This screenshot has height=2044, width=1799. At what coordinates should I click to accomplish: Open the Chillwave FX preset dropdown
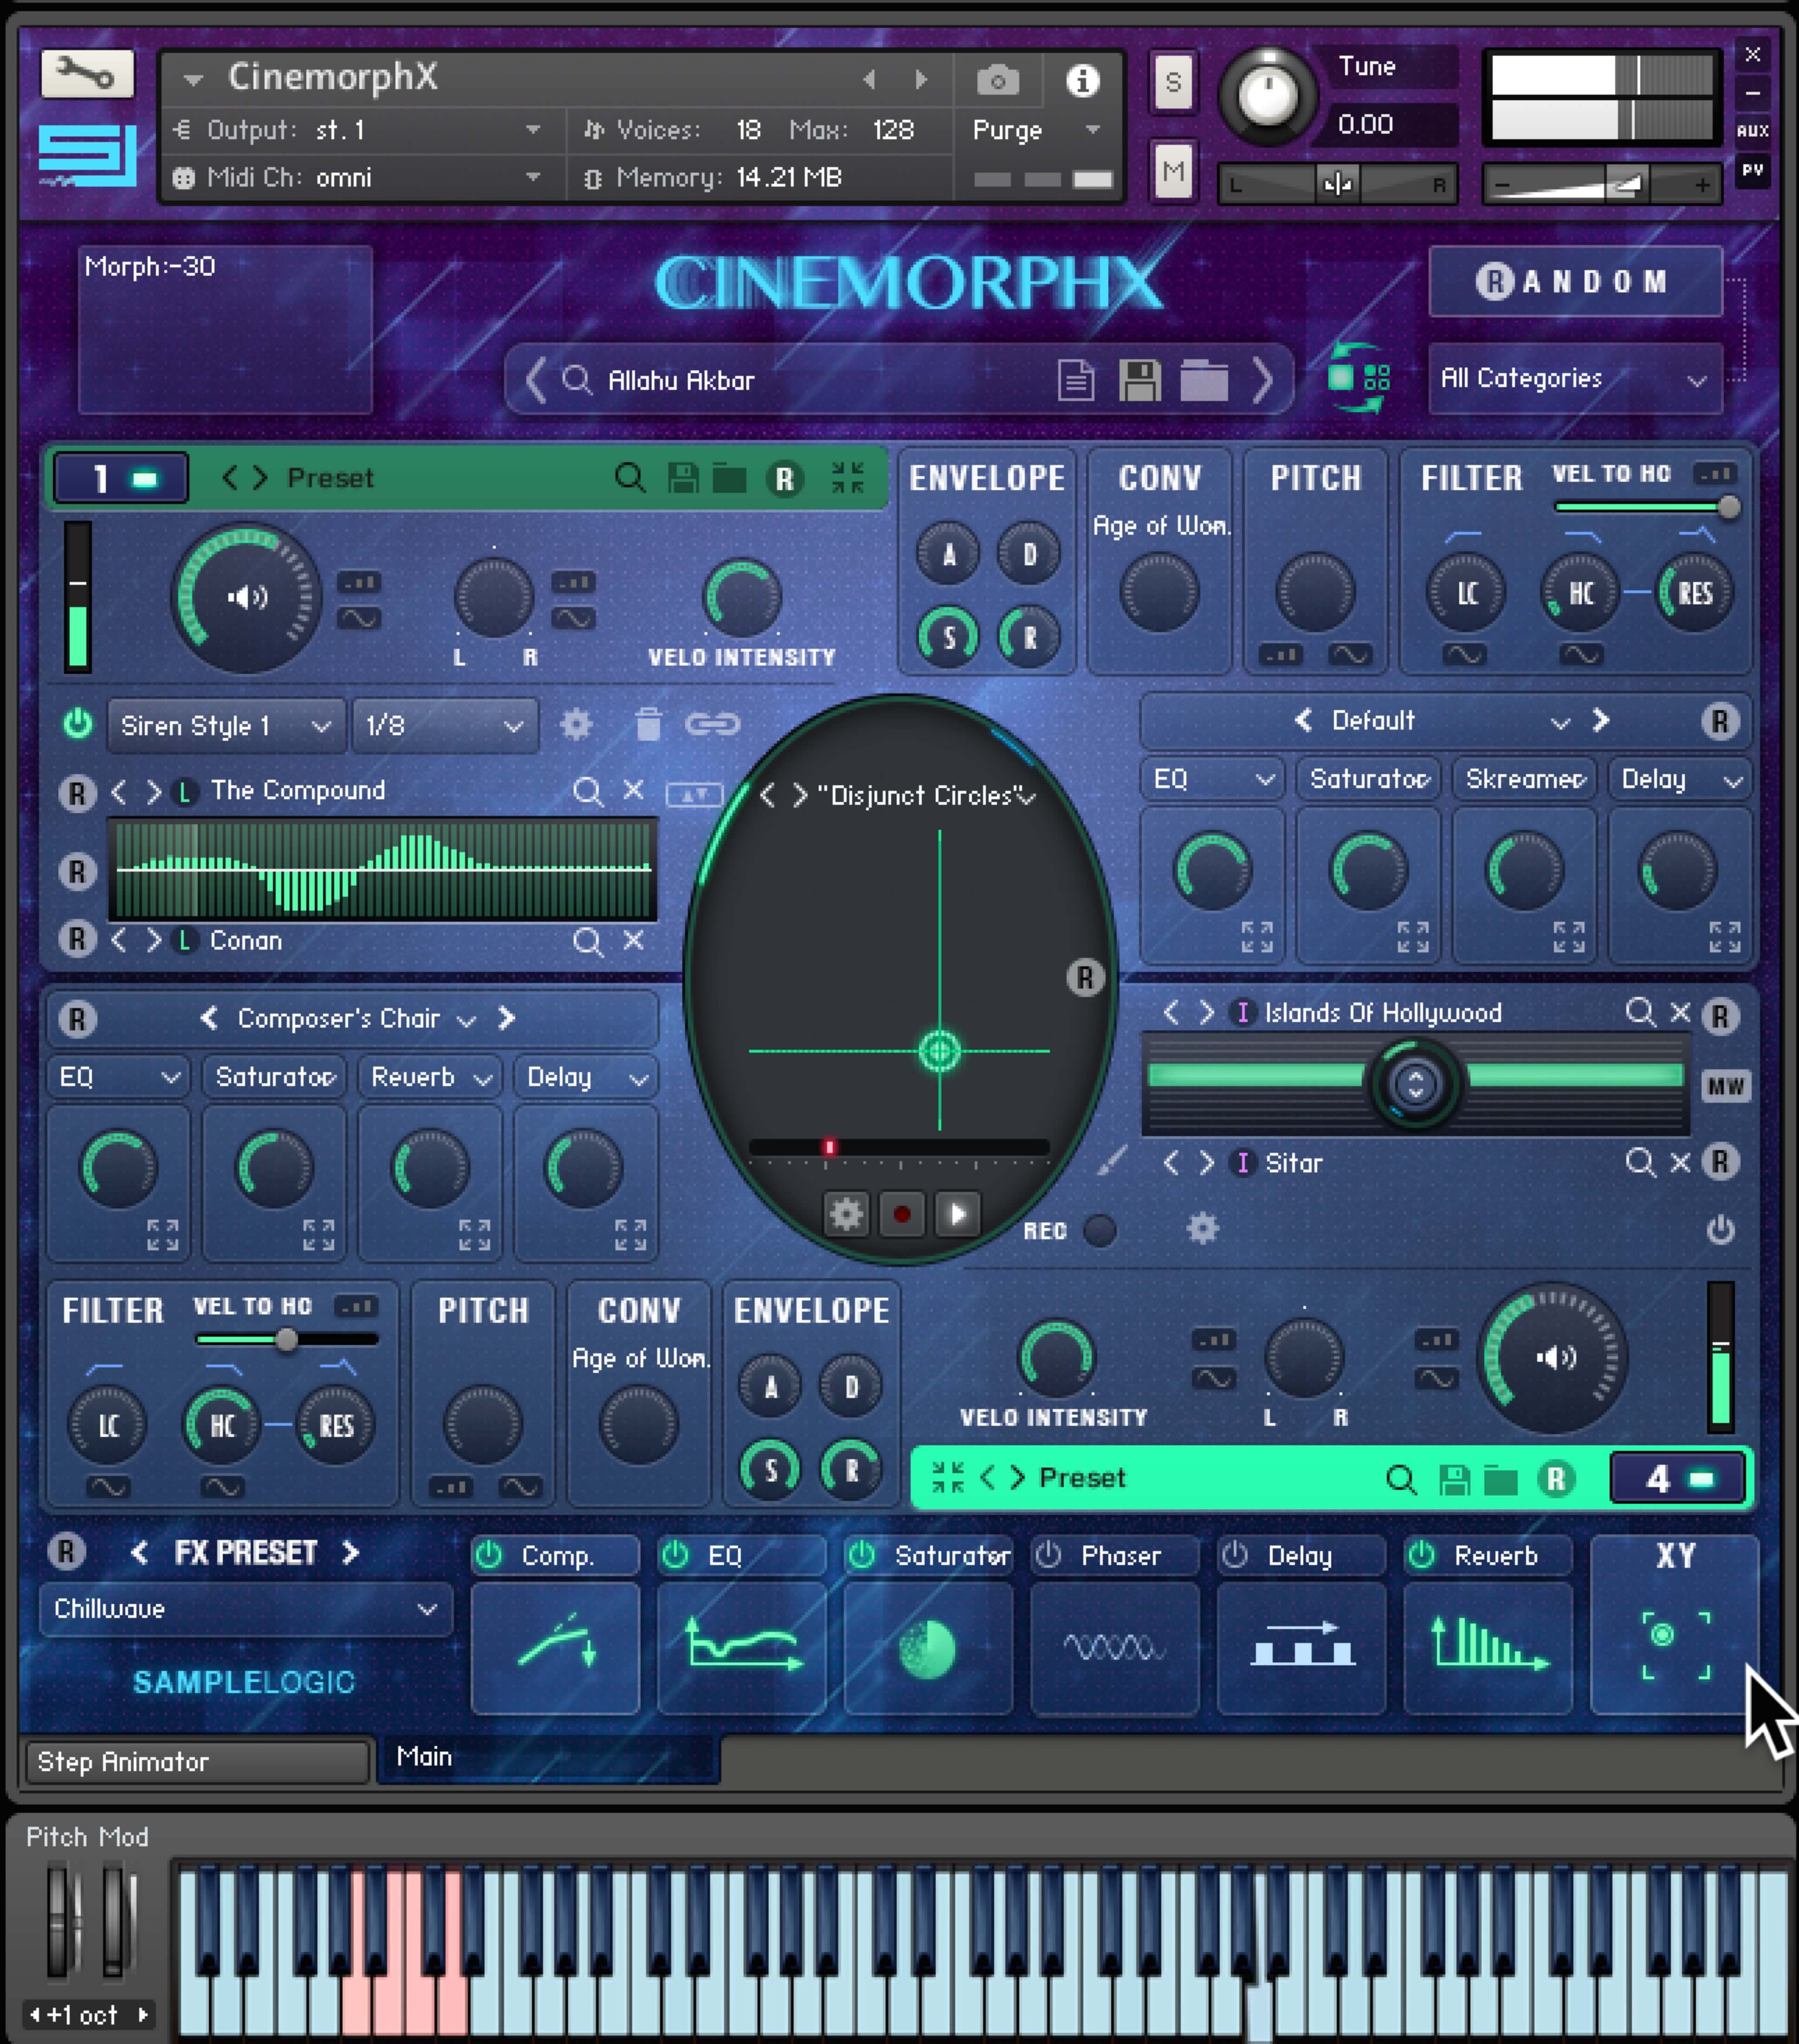(246, 1610)
